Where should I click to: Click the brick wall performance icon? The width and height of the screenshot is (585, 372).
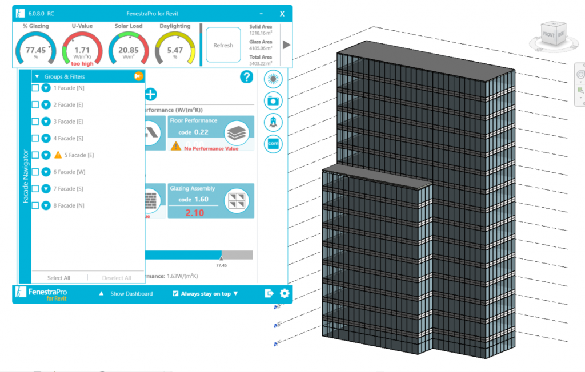point(151,201)
